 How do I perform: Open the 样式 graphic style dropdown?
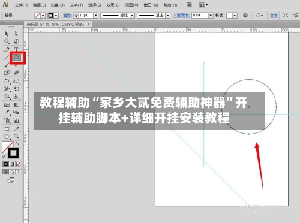[235, 16]
